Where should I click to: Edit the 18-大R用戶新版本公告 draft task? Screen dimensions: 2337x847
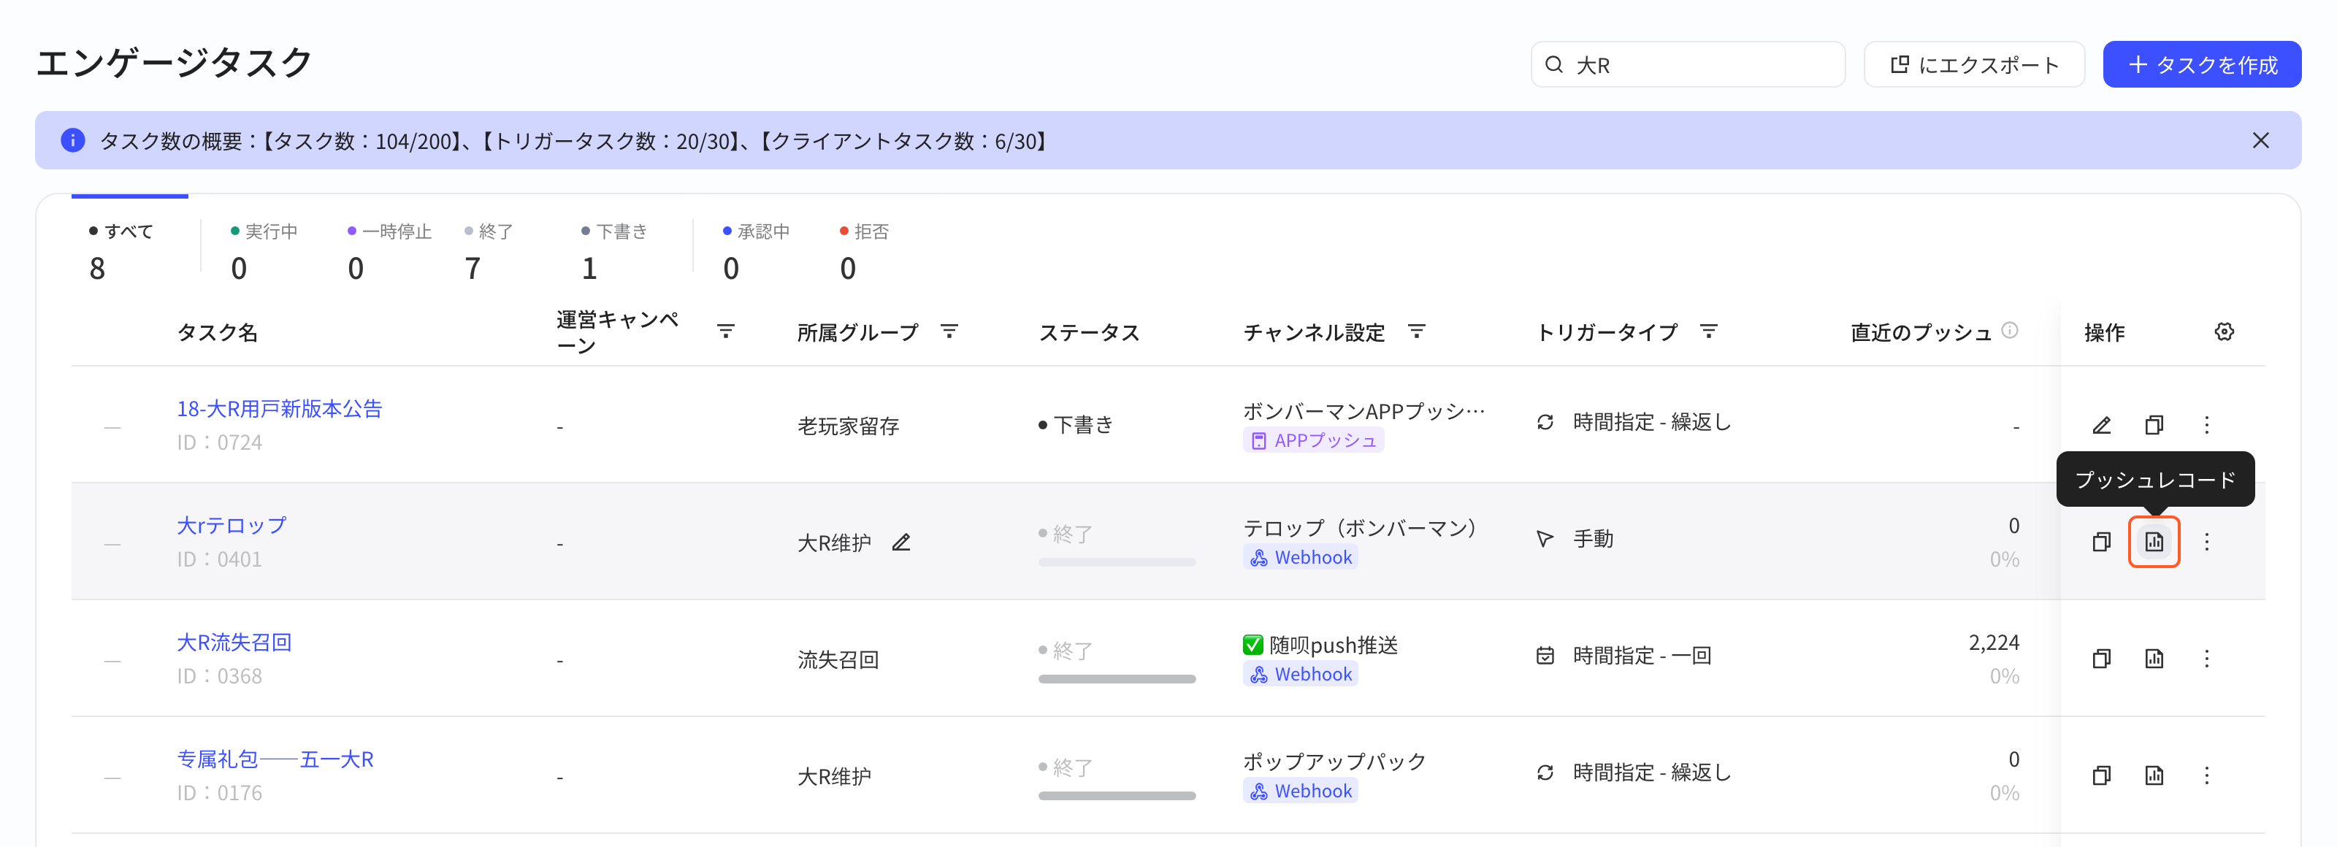2101,424
